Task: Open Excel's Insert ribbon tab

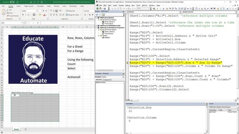Action: click(x=18, y=6)
